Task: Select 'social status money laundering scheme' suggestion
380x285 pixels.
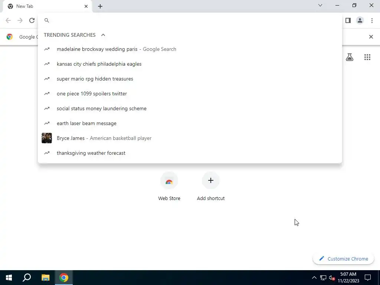Action: tap(190, 108)
